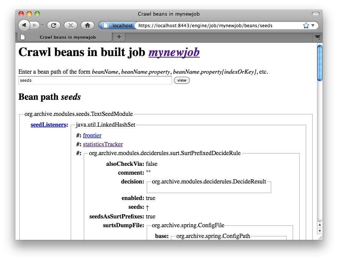Click 'org.archive.spring.ConfigPath' legend text
Image resolution: width=338 pixels, height=261 pixels.
coord(213,236)
